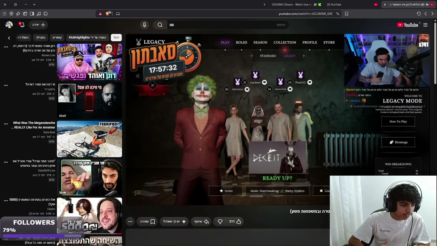The image size is (437, 246).
Task: Open the YouTube account avatar menu
Action: click(9, 25)
